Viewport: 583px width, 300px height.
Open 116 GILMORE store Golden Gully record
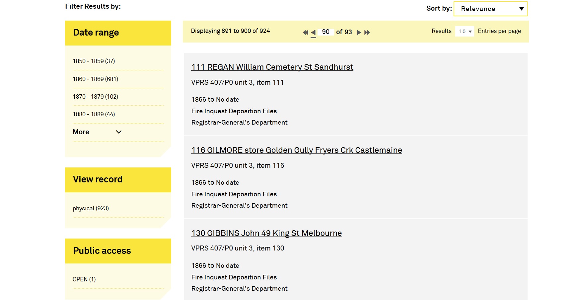point(296,150)
